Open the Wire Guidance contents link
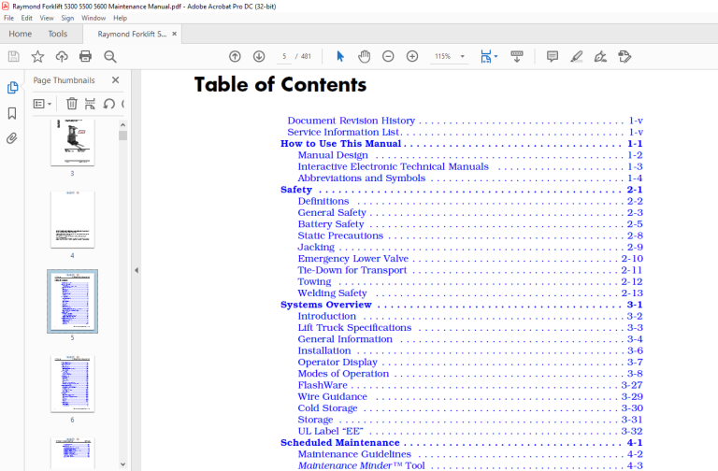The image size is (718, 471). pyautogui.click(x=333, y=396)
